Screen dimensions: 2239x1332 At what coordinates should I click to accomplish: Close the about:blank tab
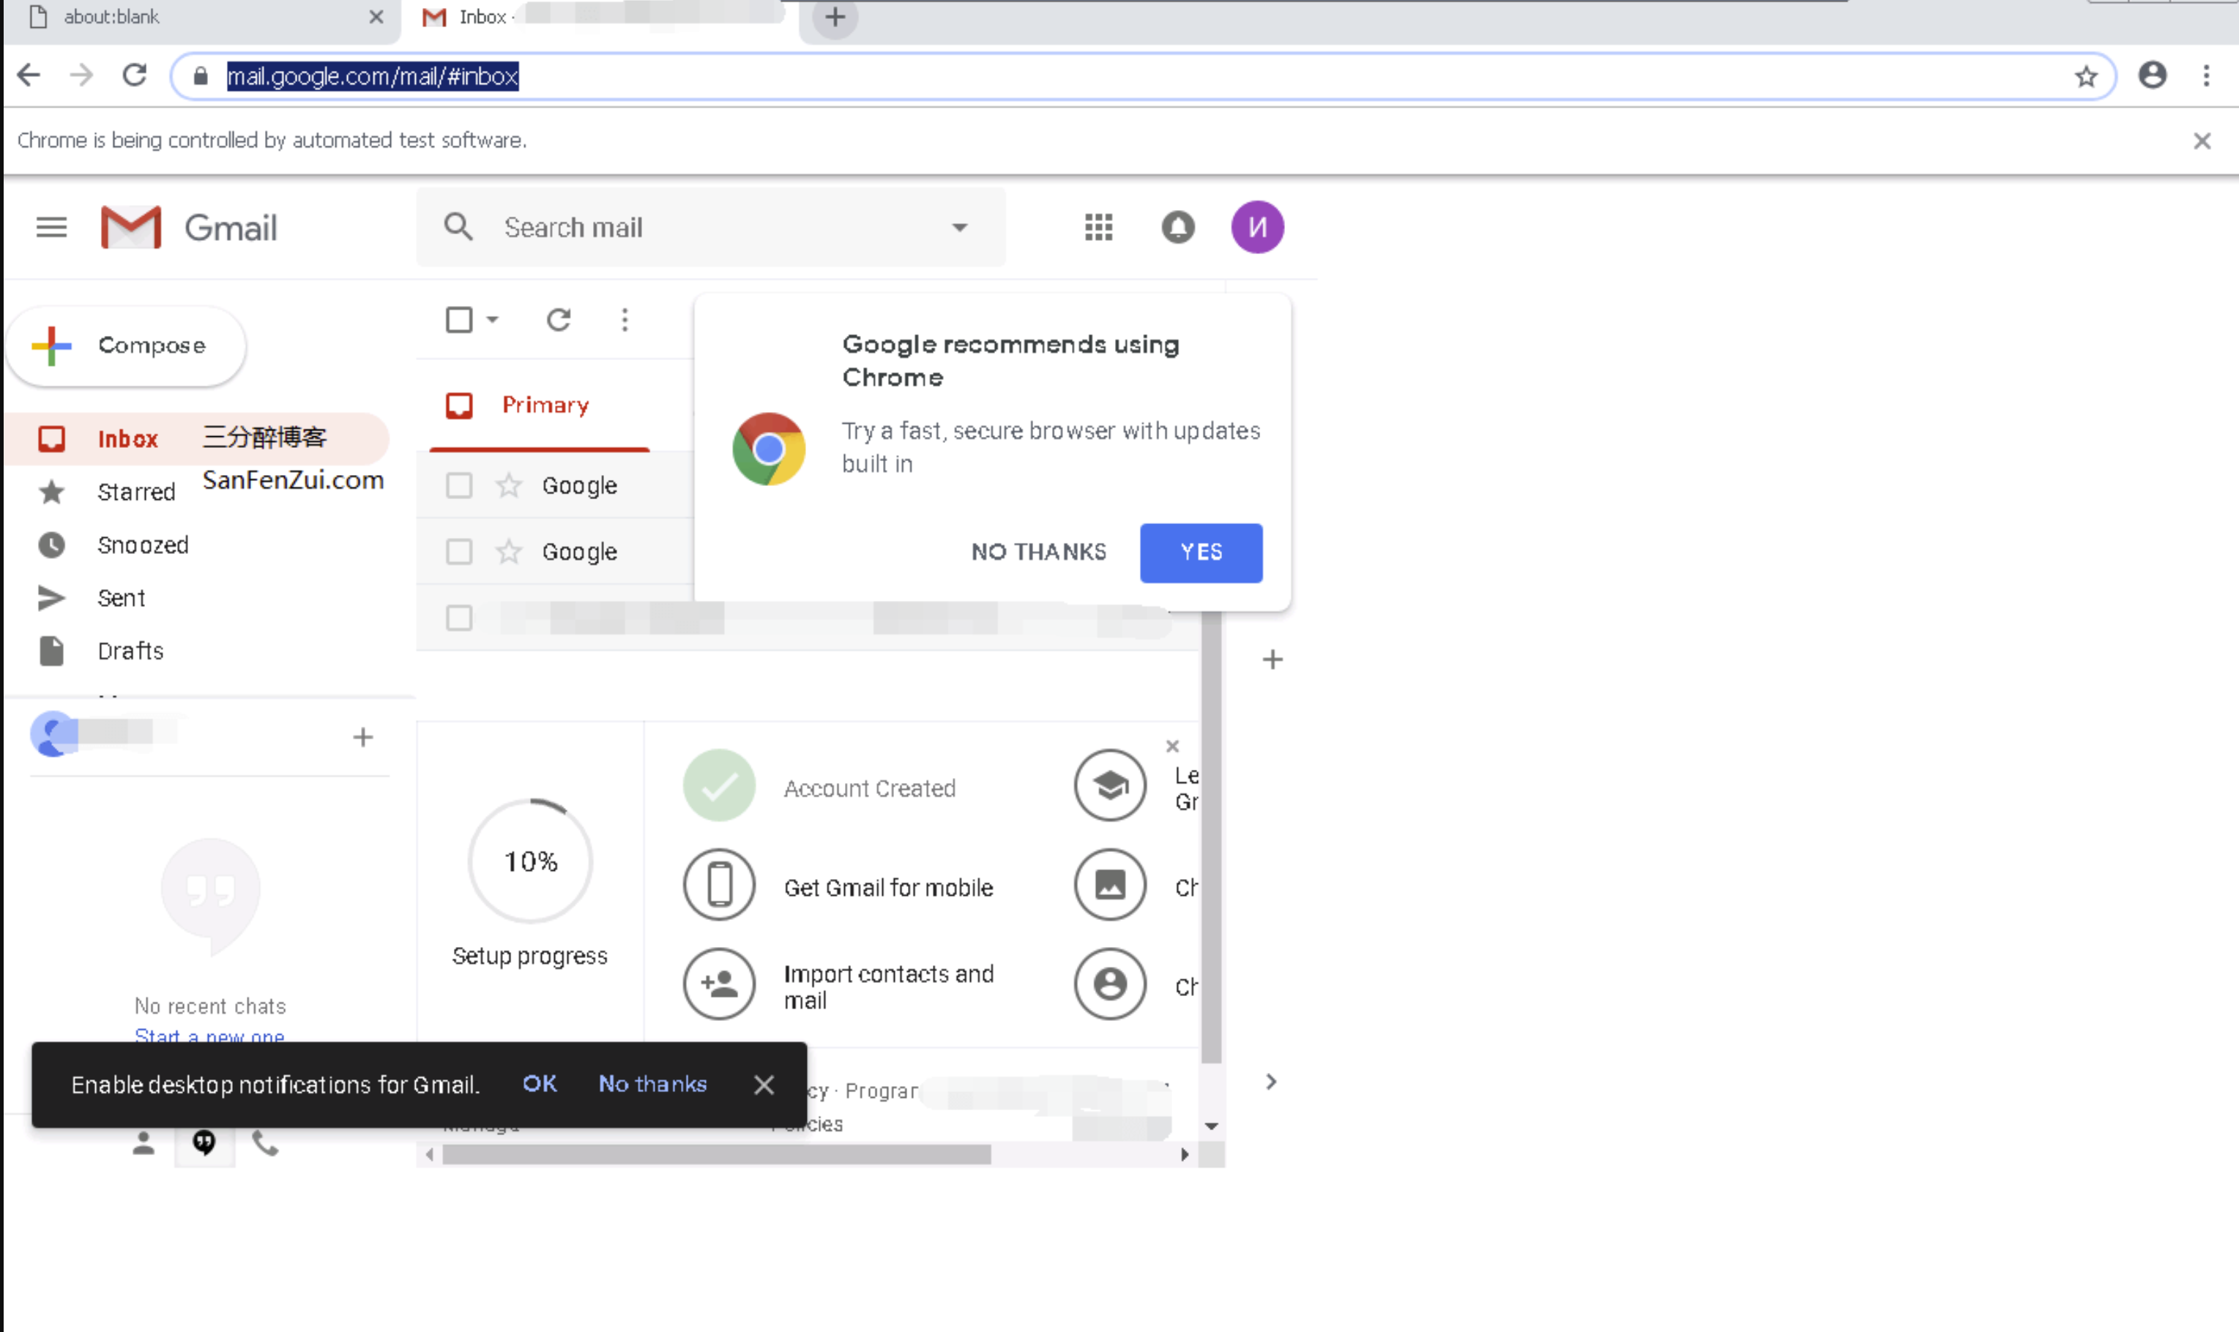(376, 17)
